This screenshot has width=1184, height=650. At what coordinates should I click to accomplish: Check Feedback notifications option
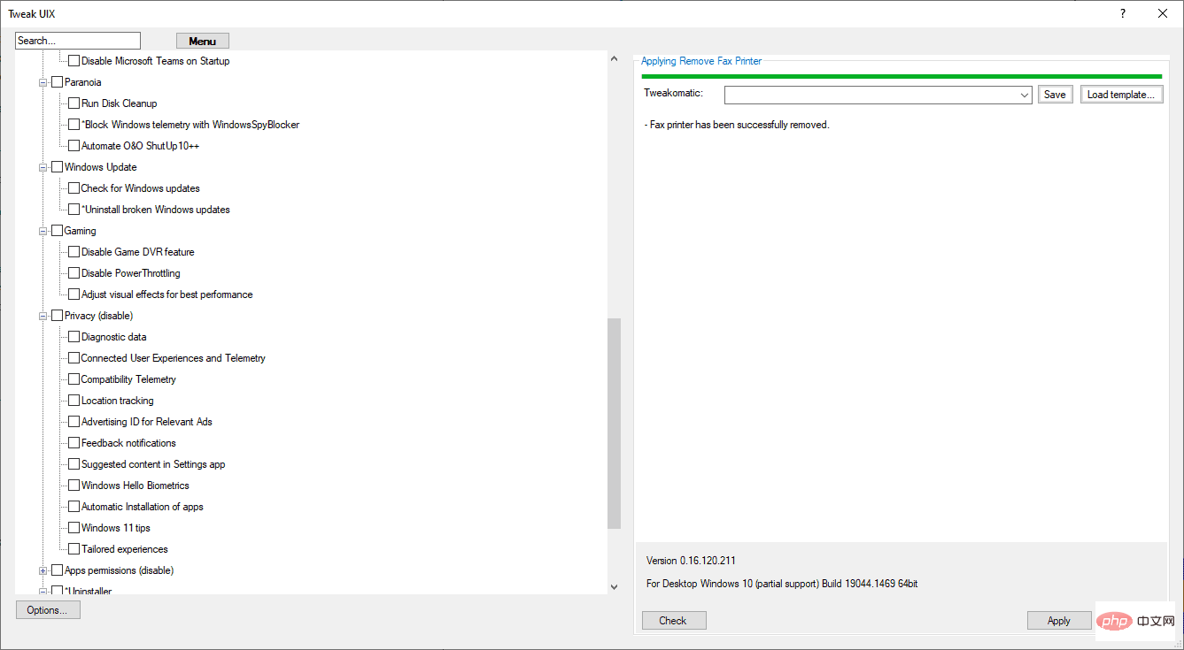[74, 443]
